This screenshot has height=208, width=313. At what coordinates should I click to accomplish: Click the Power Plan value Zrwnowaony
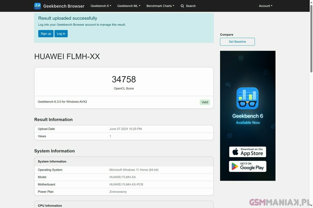[x=118, y=192]
